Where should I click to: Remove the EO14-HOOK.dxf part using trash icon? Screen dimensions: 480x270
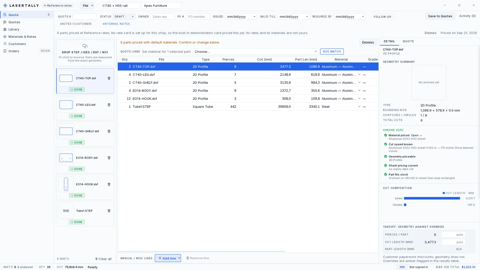[109, 184]
